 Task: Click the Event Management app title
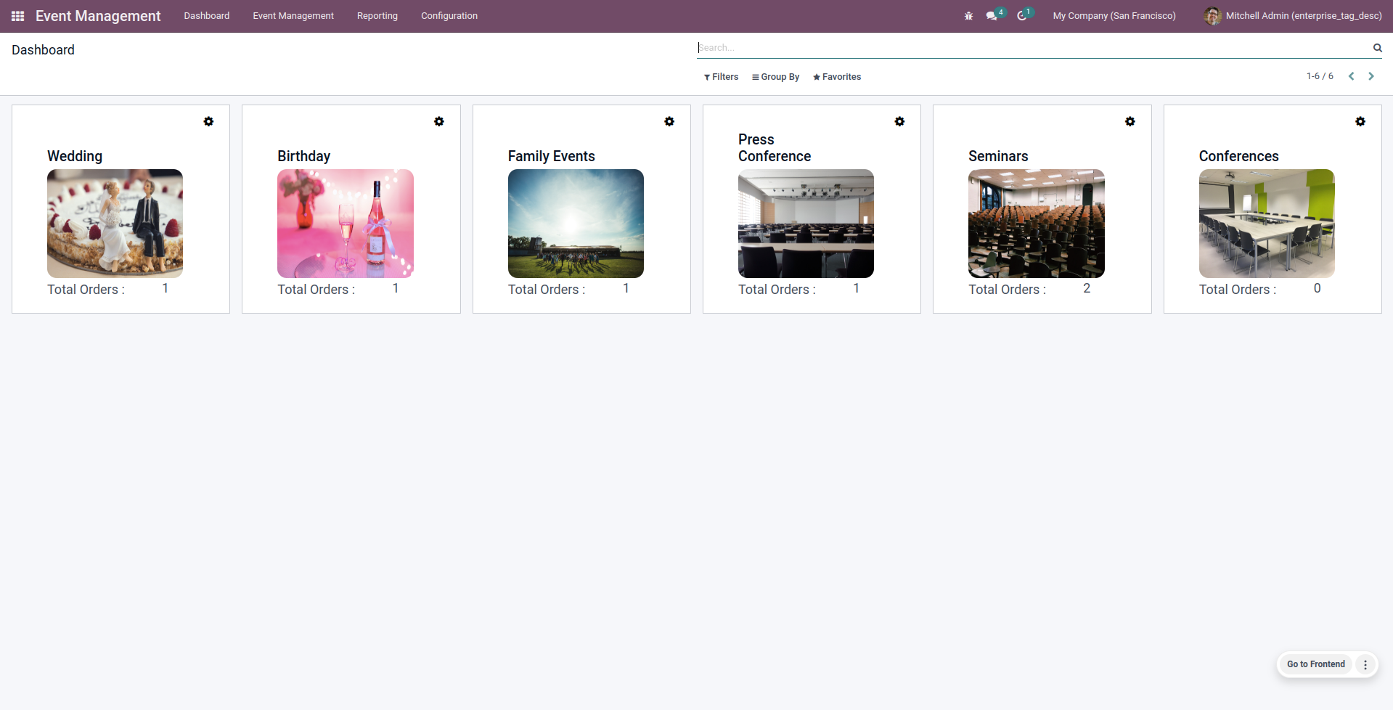click(x=98, y=16)
